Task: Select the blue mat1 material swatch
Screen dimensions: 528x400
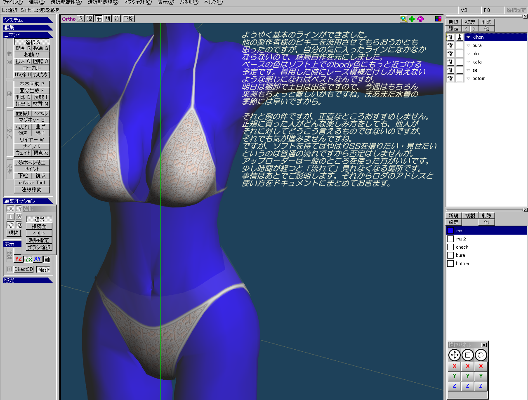Action: [450, 231]
